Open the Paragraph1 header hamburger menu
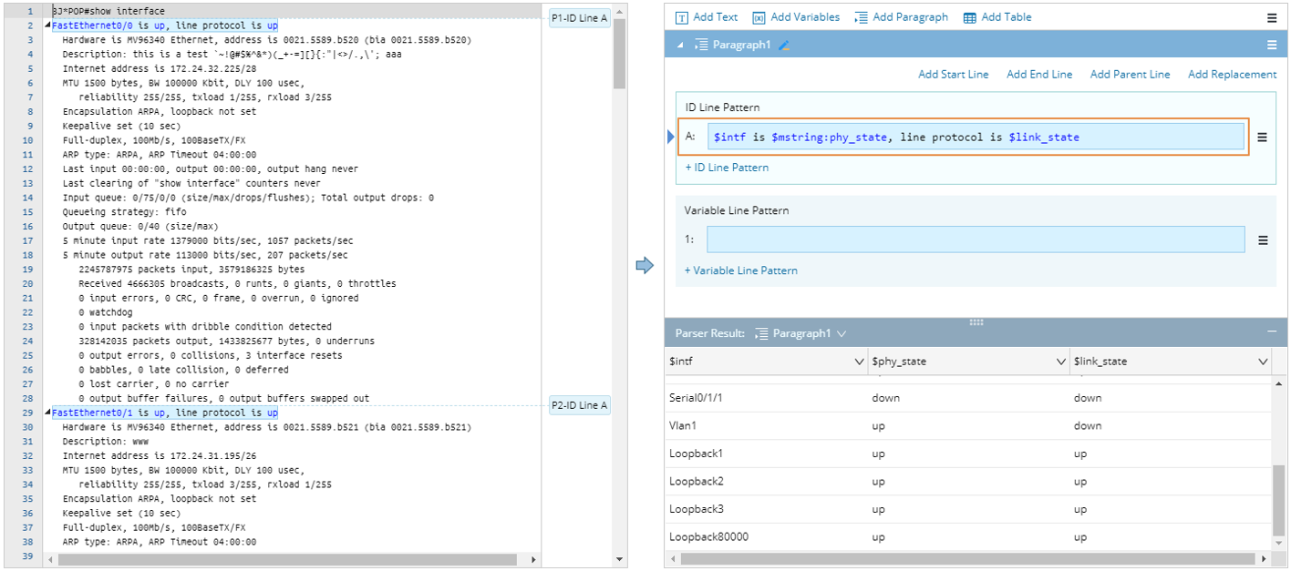The width and height of the screenshot is (1291, 571). point(1272,45)
